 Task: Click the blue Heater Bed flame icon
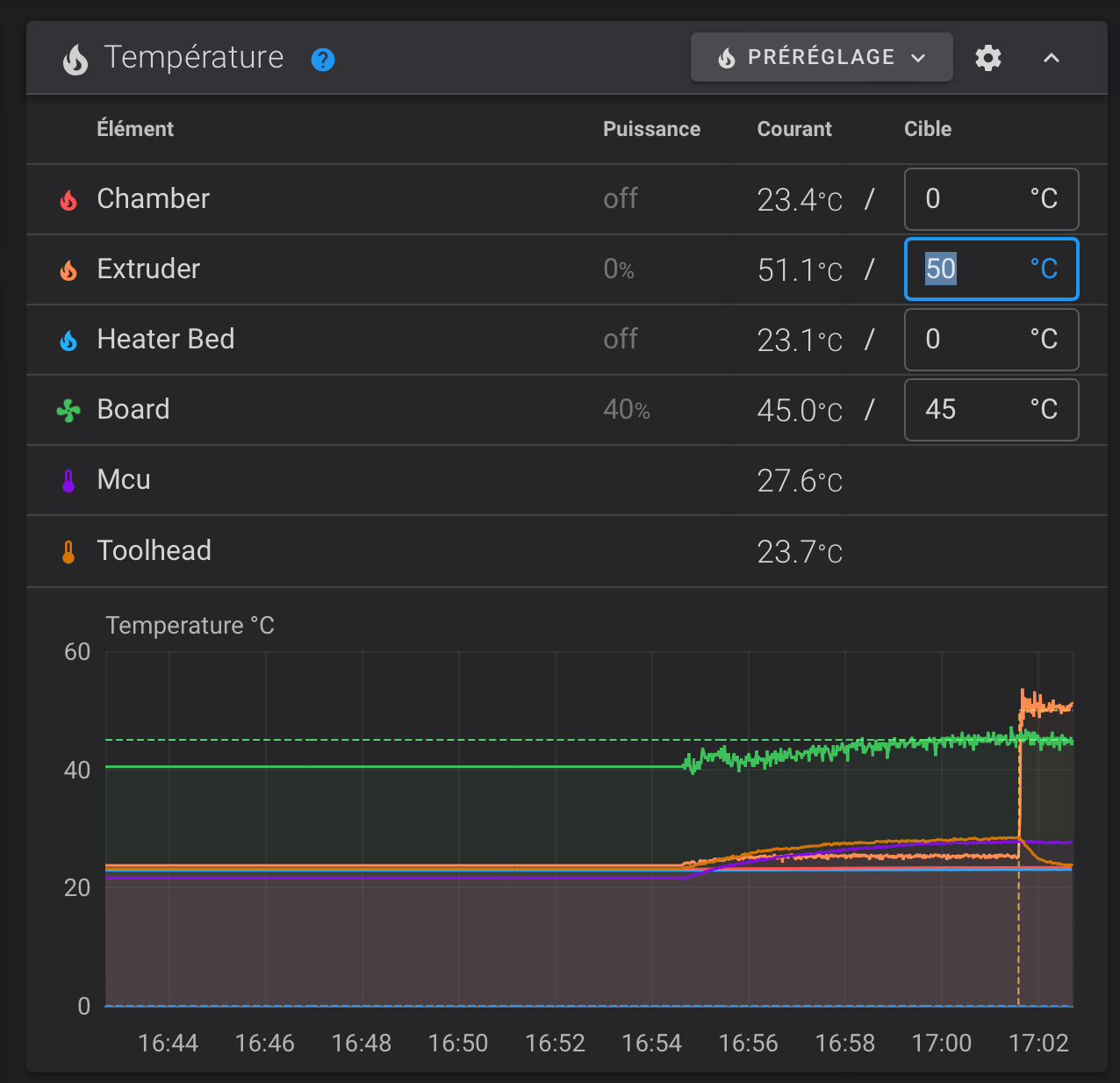68,341
